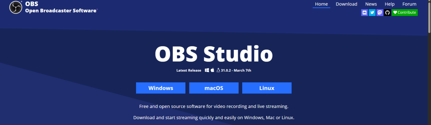Open the Mastodon icon link

380,13
